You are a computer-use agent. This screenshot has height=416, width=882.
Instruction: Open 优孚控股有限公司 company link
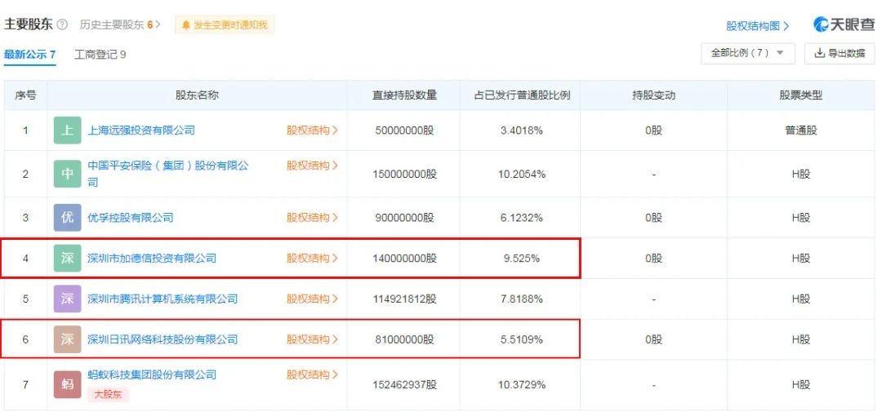click(x=131, y=218)
